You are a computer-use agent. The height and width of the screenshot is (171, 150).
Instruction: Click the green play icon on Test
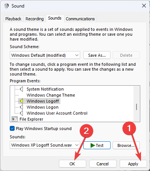tap(93, 145)
